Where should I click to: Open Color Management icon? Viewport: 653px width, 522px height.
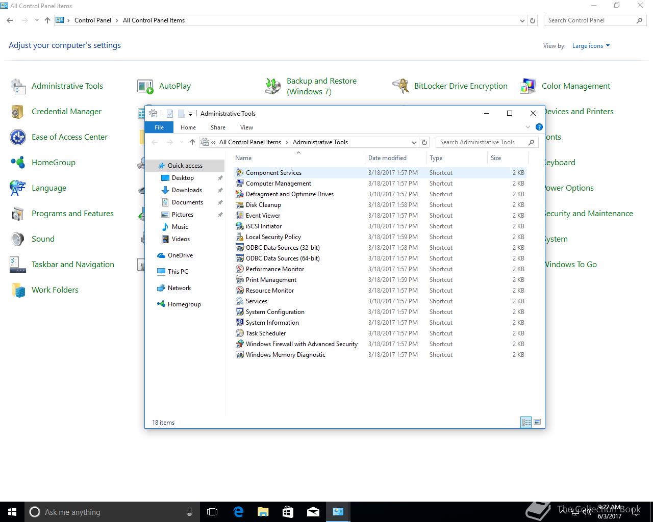[x=529, y=86]
